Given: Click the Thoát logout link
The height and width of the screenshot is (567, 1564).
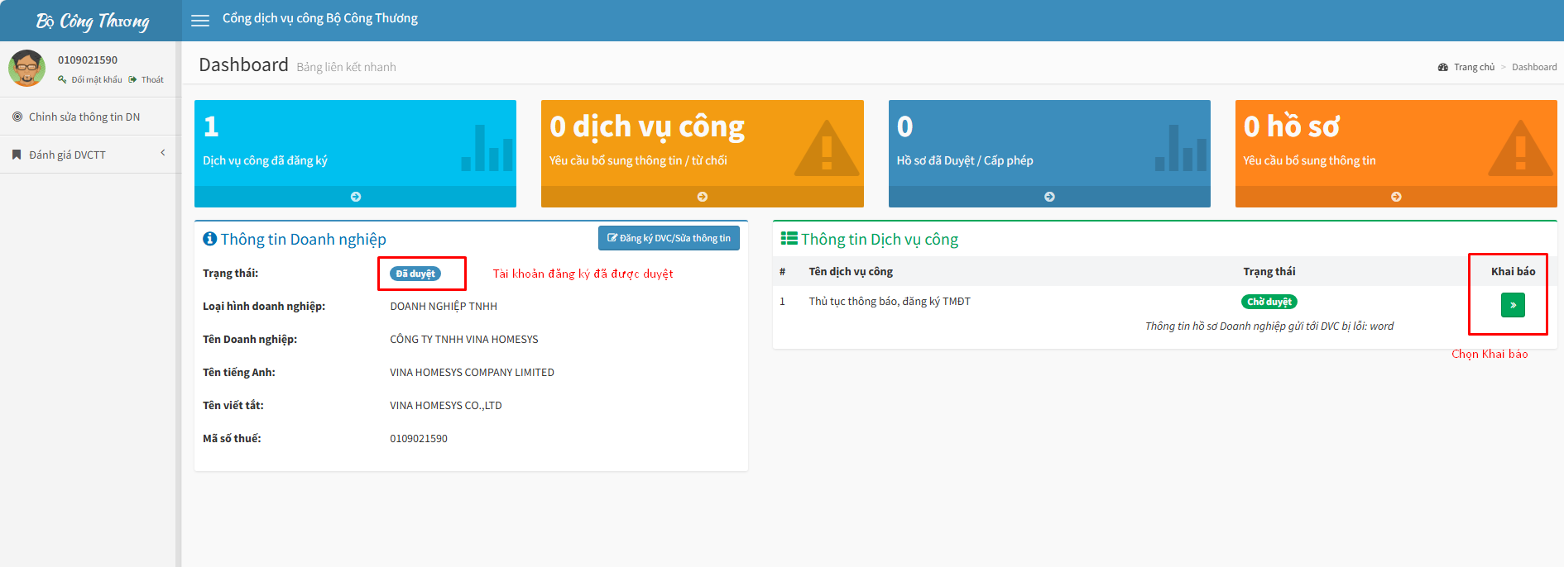Looking at the screenshot, I should (x=152, y=80).
